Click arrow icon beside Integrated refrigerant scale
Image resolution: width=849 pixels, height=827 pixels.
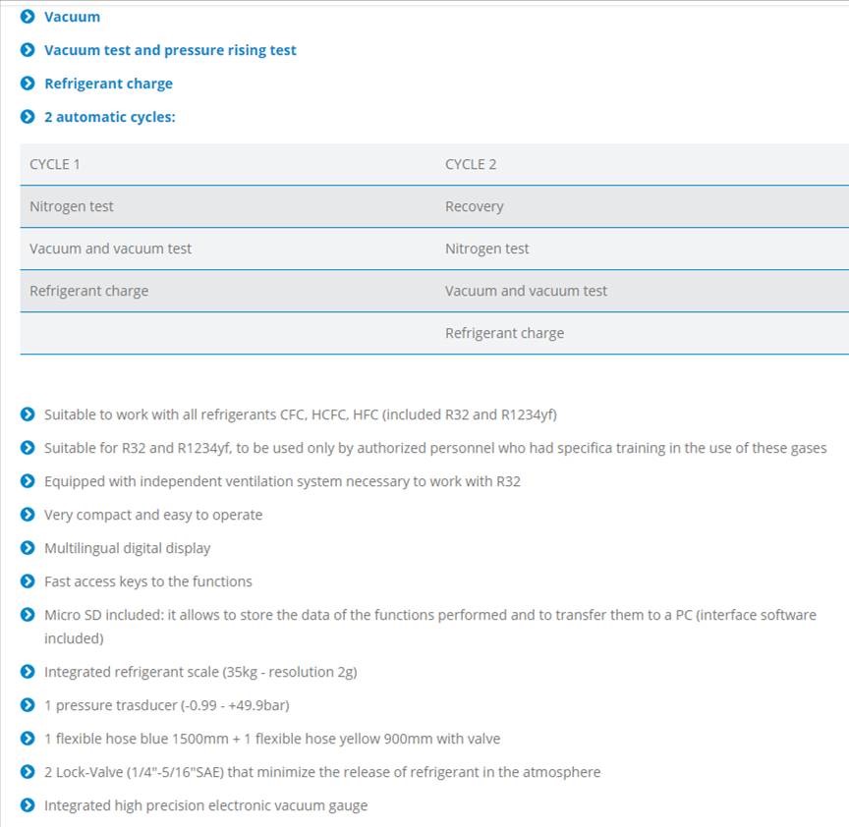pyautogui.click(x=28, y=672)
